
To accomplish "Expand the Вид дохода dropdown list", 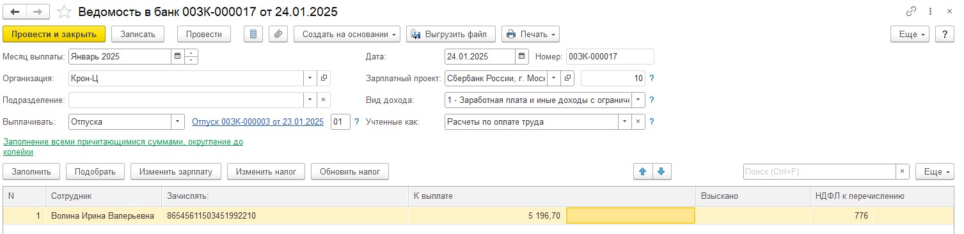I will pos(638,100).
